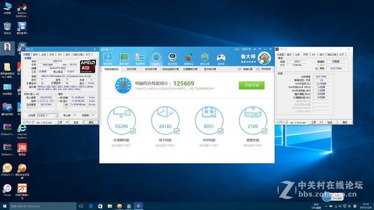Open the 万能五笔输入法 desktop icon

(x=22, y=191)
